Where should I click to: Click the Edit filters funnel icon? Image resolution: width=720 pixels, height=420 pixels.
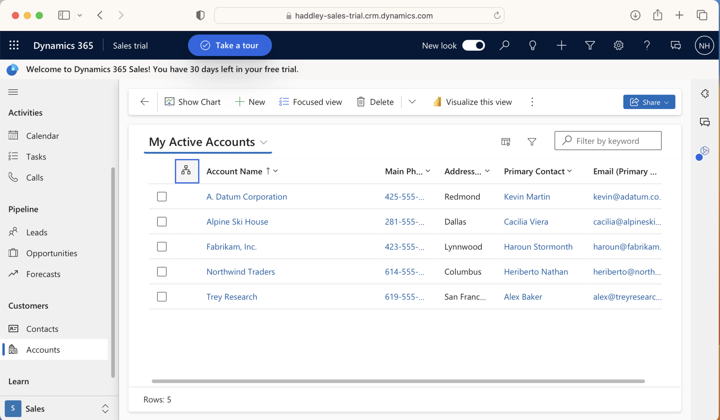point(532,142)
